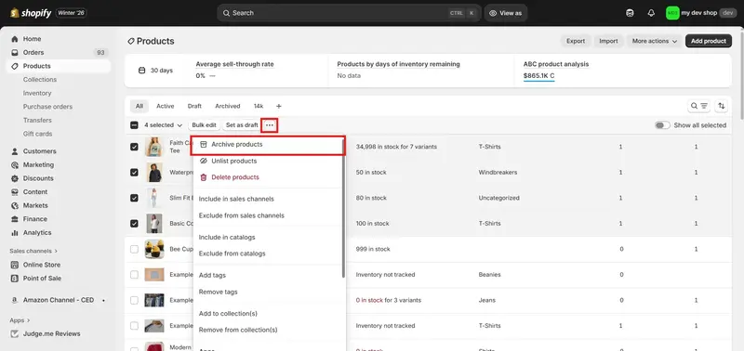Open the notifications bell
Image resolution: width=744 pixels, height=351 pixels.
651,13
